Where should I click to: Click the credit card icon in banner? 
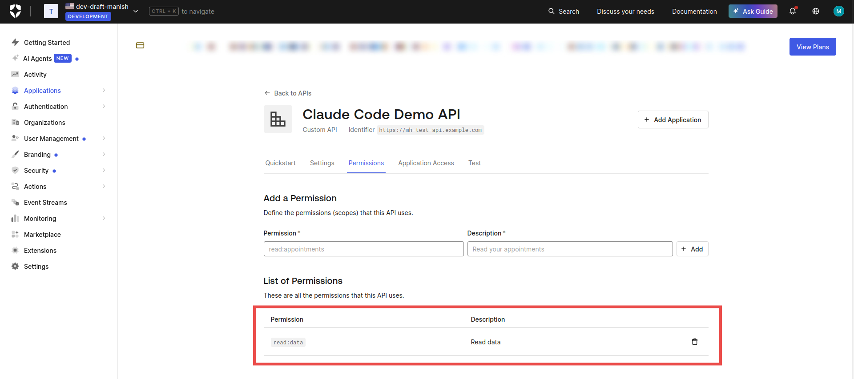[140, 45]
